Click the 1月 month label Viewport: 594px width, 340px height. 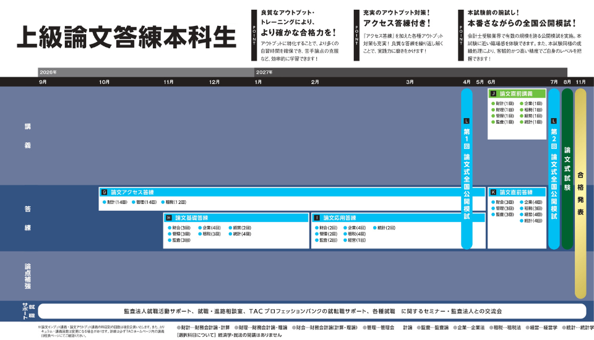click(x=258, y=82)
